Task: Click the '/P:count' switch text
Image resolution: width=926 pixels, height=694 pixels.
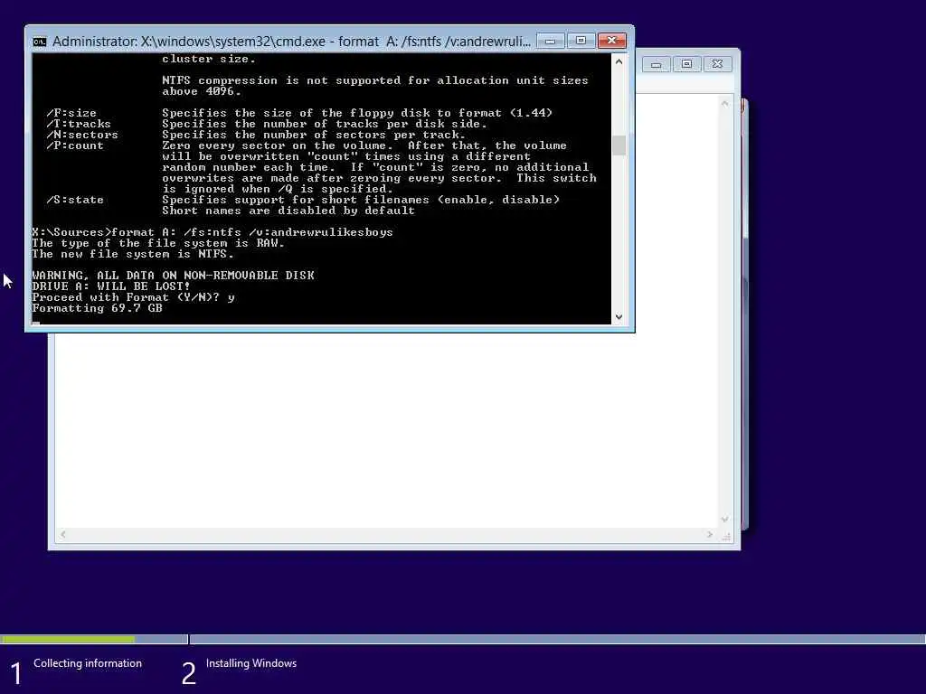Action: 75,145
